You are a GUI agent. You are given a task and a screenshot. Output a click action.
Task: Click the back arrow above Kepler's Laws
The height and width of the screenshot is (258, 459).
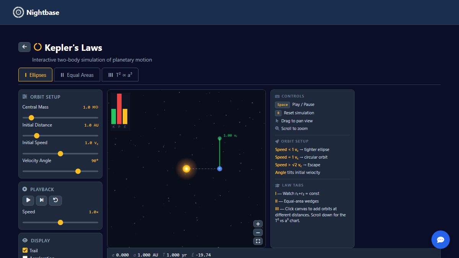click(x=24, y=47)
